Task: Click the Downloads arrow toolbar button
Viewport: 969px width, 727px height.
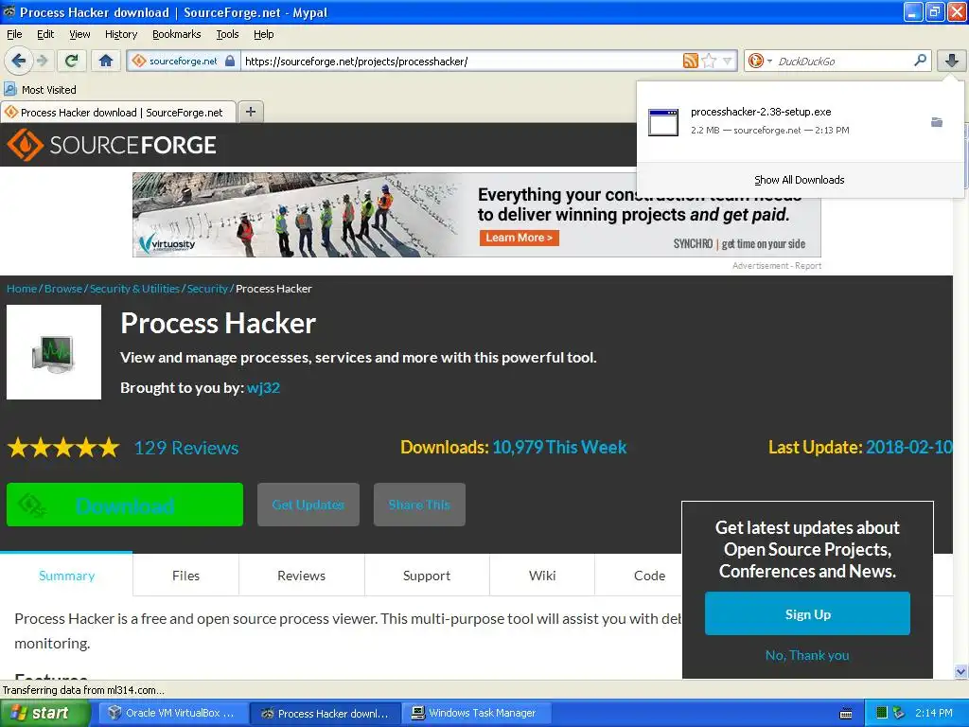Action: point(952,60)
